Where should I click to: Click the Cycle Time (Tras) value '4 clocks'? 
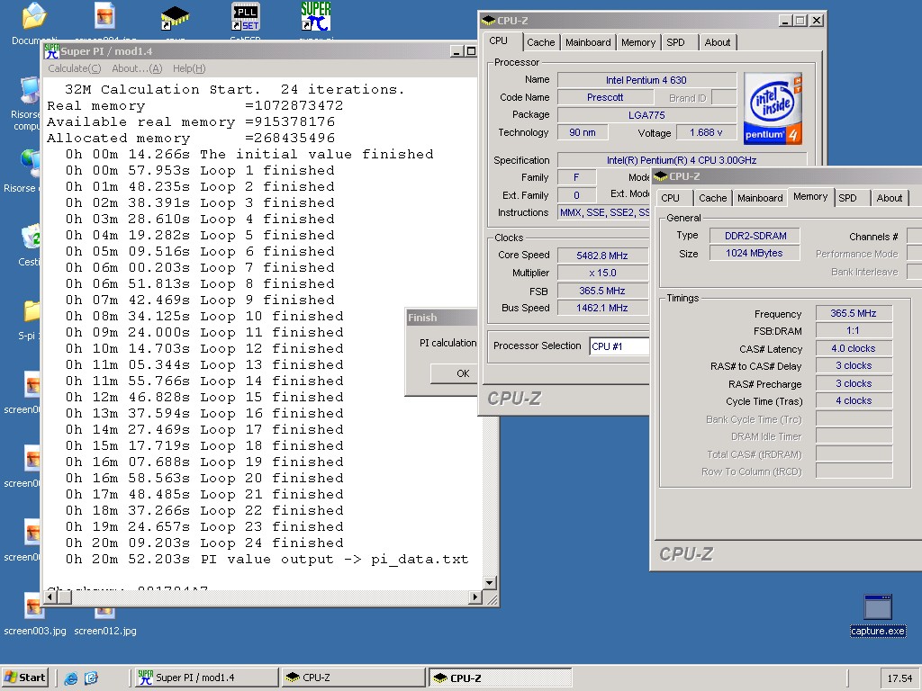(x=854, y=400)
